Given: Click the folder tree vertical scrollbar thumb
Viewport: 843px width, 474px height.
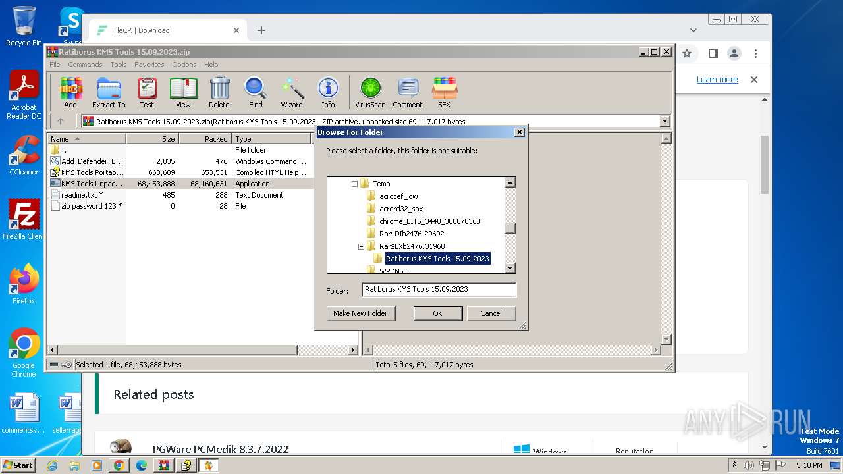Looking at the screenshot, I should [510, 228].
